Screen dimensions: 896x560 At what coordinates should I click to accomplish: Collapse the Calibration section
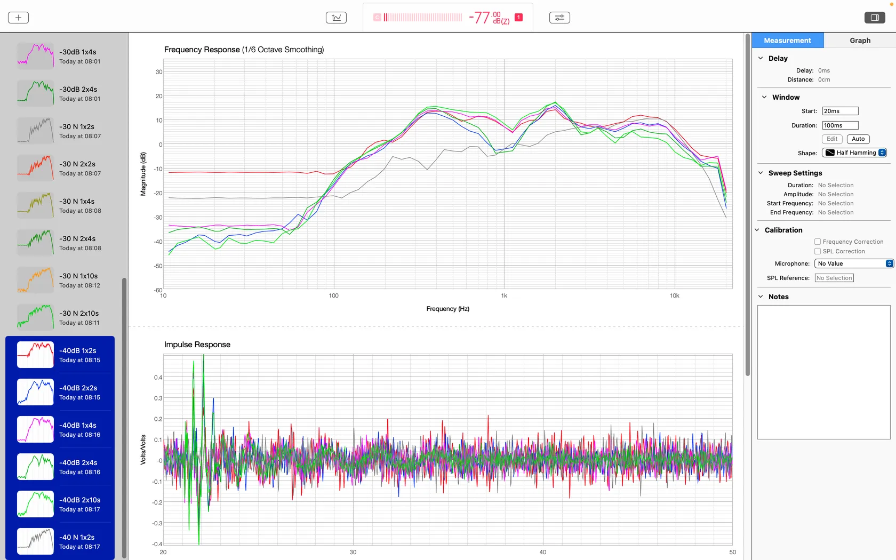click(757, 230)
